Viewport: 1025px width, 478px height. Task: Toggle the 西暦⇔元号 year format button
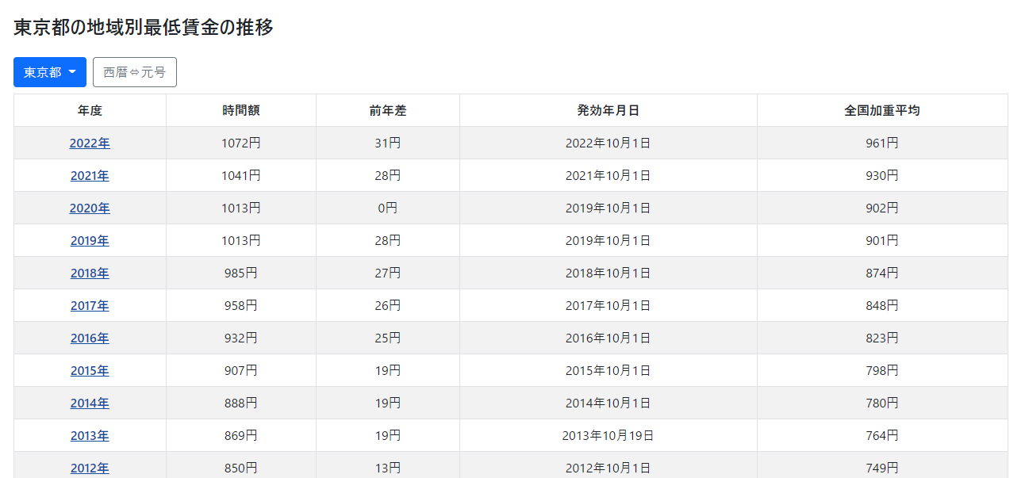[x=134, y=72]
